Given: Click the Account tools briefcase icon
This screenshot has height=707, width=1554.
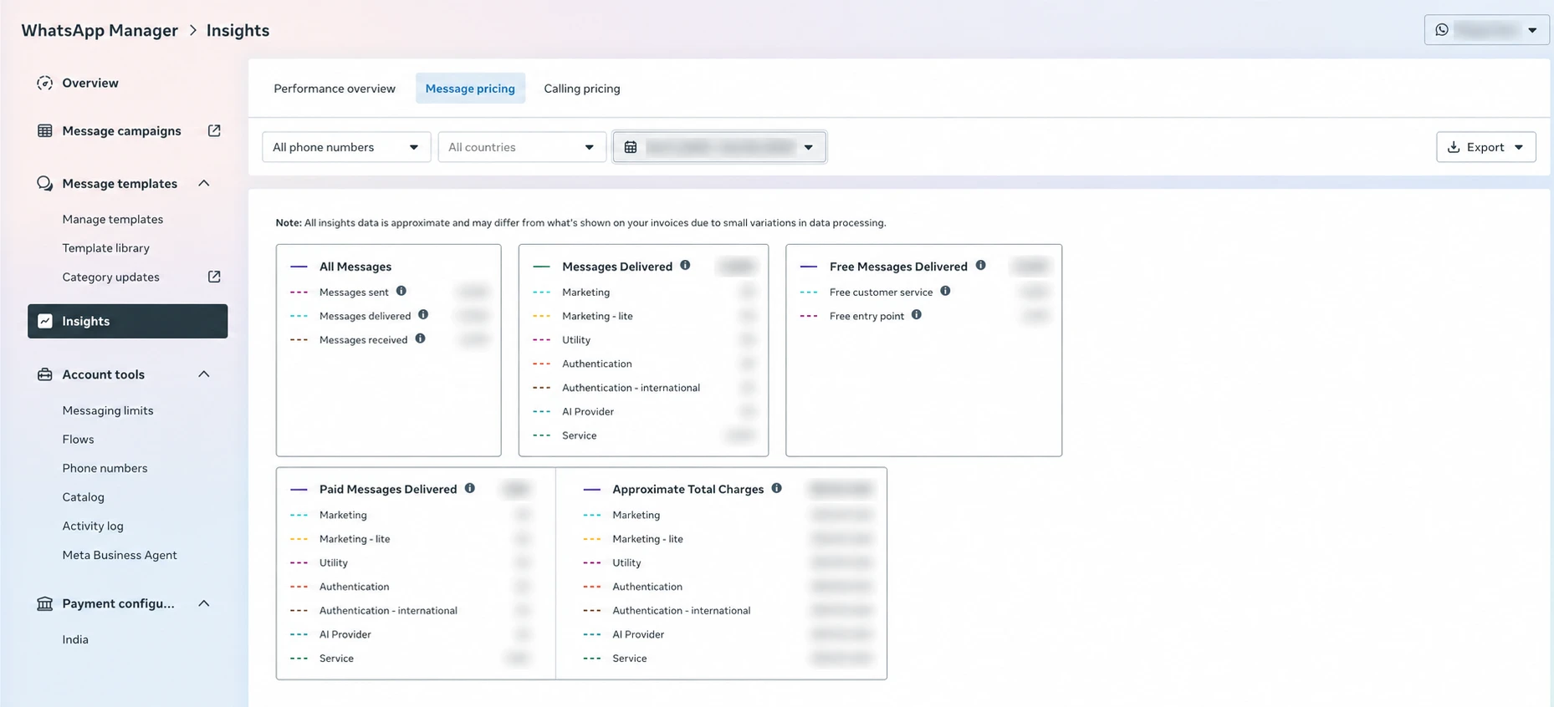Looking at the screenshot, I should click(x=45, y=374).
